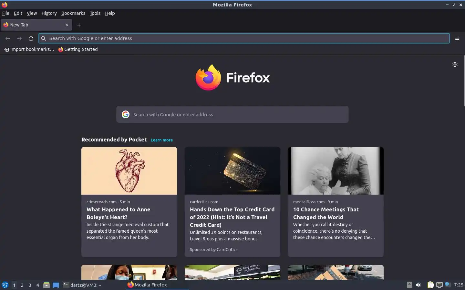
Task: Open the Tools menu
Action: [95, 13]
